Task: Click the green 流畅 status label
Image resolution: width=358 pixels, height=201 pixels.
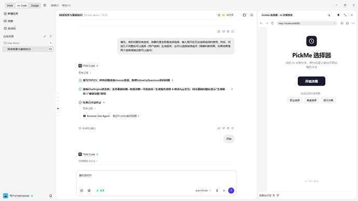Action: coord(101,191)
